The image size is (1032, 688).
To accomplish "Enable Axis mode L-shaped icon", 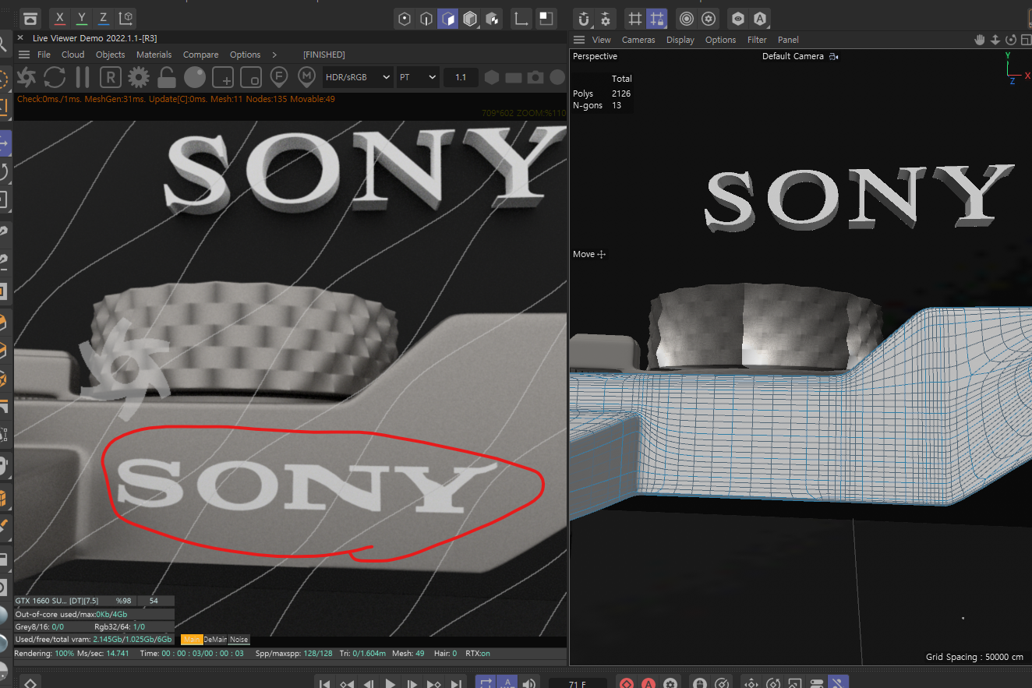I will coord(521,19).
